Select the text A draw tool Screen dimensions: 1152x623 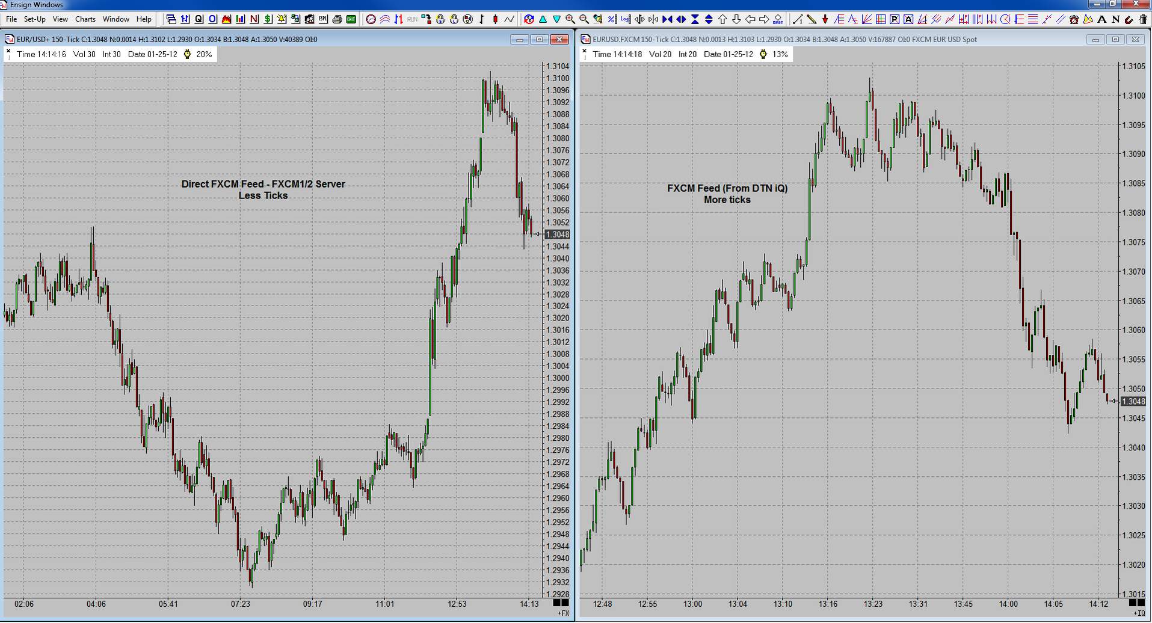1102,19
